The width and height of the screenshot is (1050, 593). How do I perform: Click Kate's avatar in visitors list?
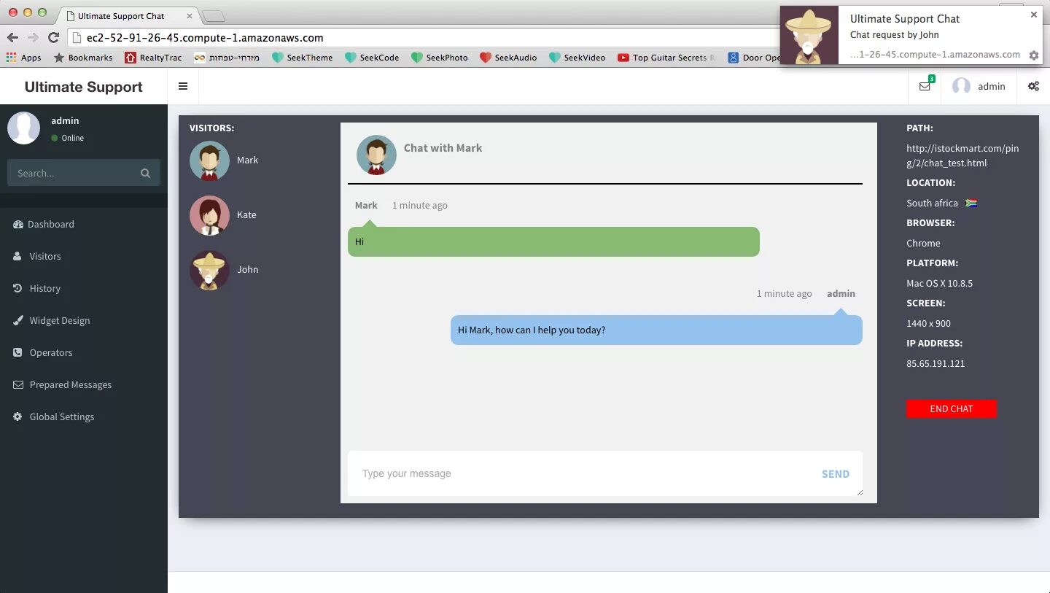pyautogui.click(x=209, y=215)
